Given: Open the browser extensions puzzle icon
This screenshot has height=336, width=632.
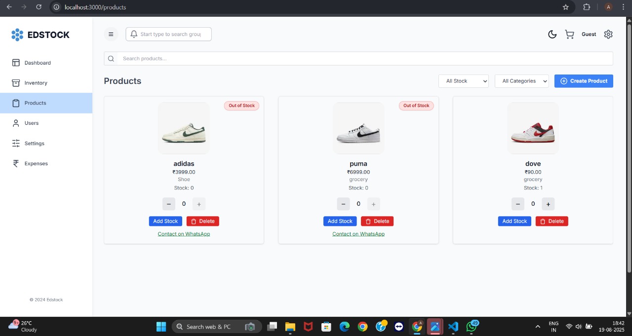Looking at the screenshot, I should tap(587, 7).
